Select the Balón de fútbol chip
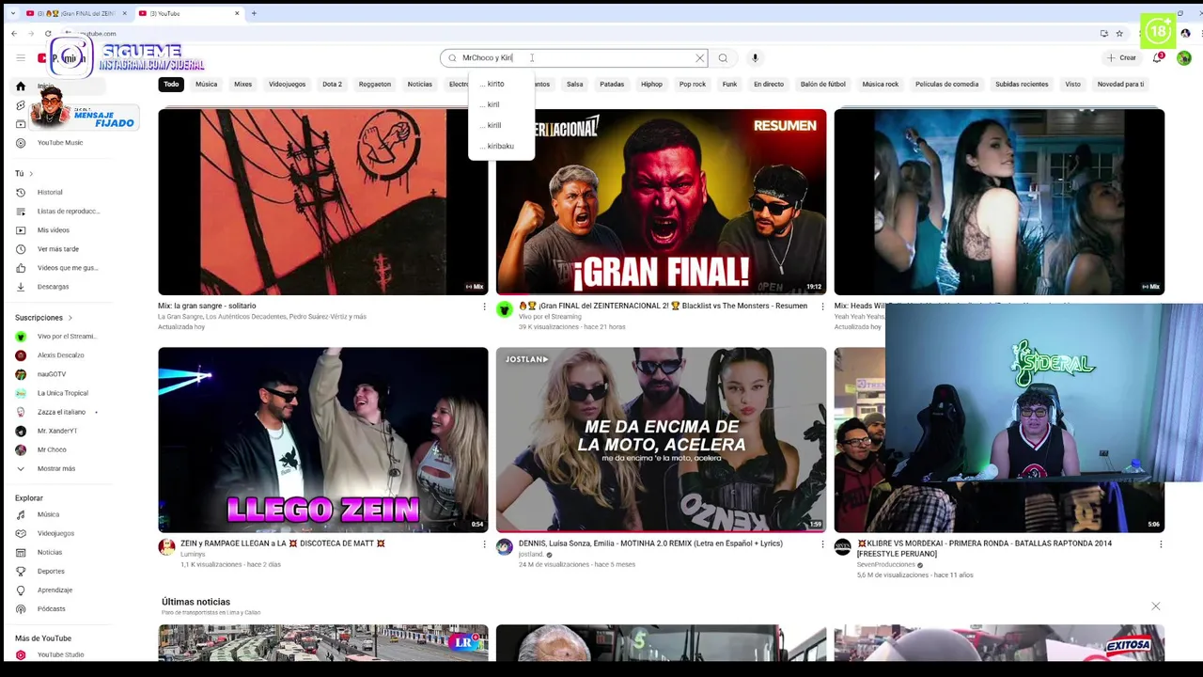1203x677 pixels. pos(822,85)
